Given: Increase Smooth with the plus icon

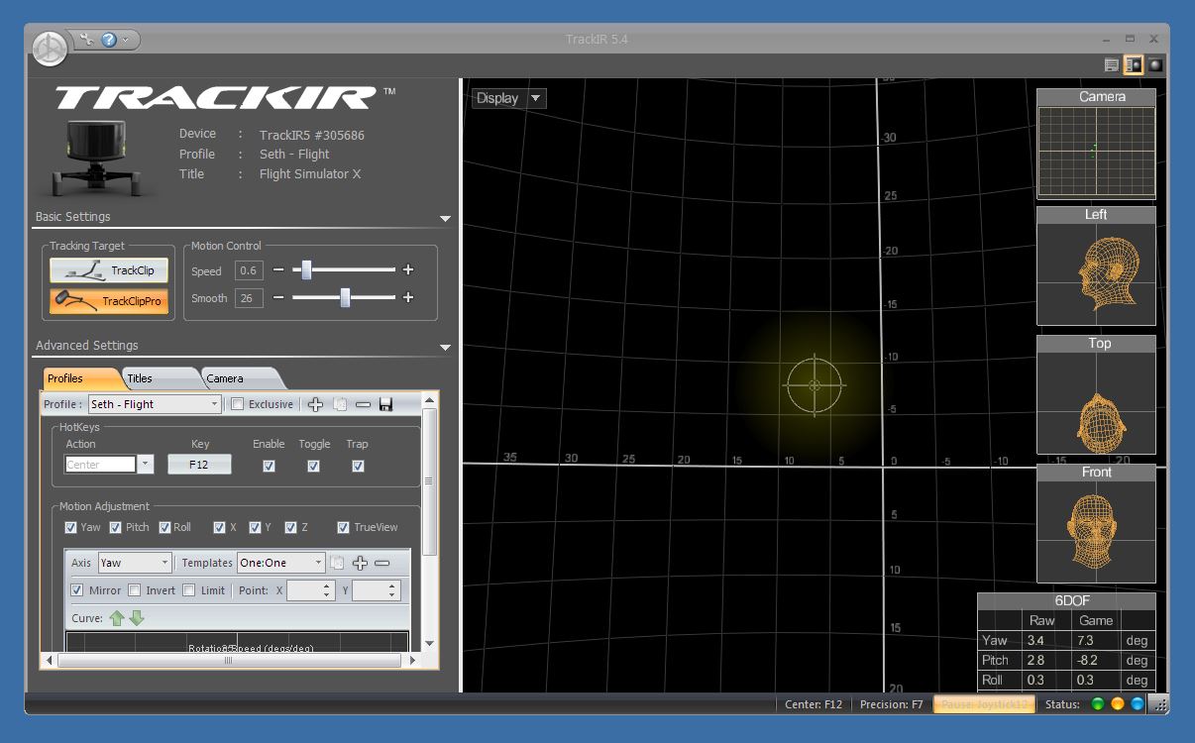Looking at the screenshot, I should 408,297.
